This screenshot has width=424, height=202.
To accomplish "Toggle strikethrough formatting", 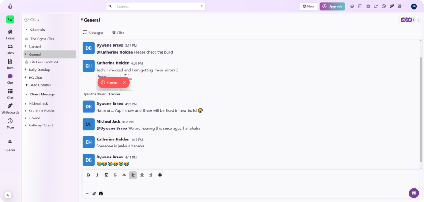I will point(115,175).
